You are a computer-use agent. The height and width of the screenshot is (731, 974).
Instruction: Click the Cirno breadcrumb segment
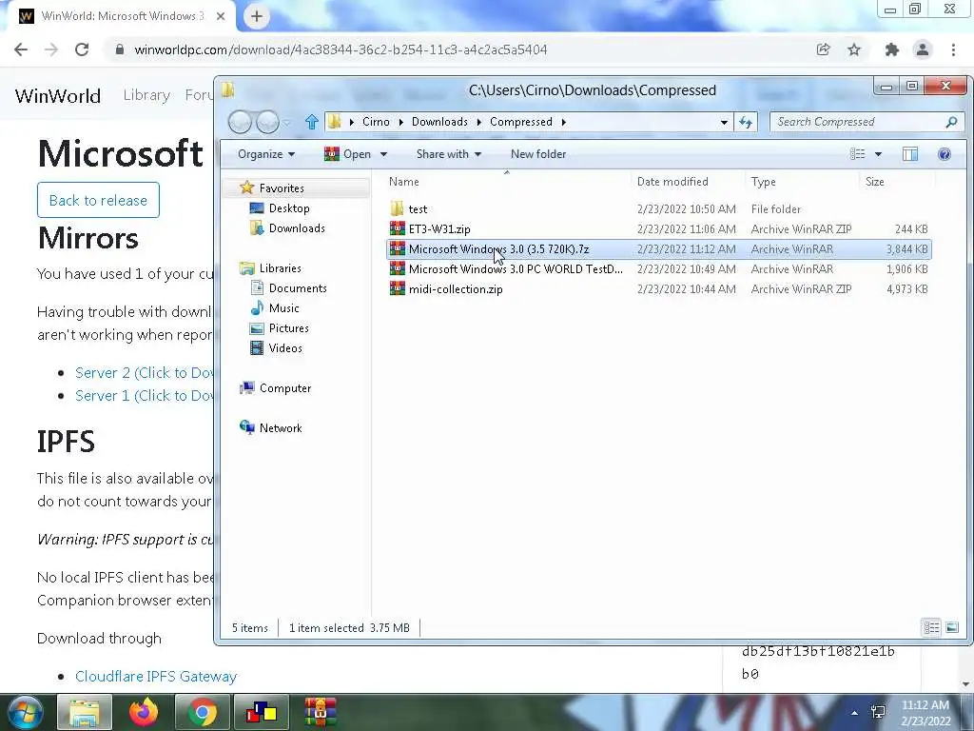376,122
